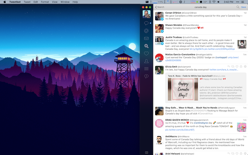This screenshot has height=155, width=248.
Task: Open pic.twitter.com/2OKNyxGEqe link
Action: 219,49
